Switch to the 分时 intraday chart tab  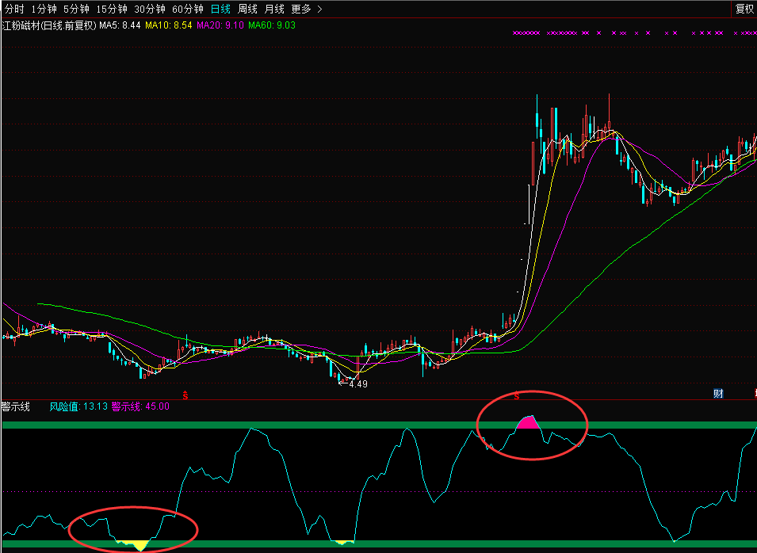coord(14,9)
